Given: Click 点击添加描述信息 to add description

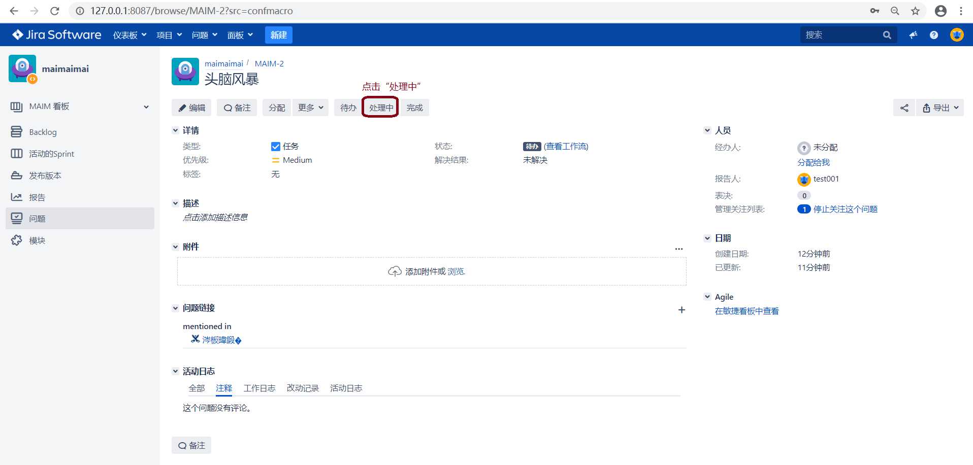Looking at the screenshot, I should pyautogui.click(x=215, y=217).
